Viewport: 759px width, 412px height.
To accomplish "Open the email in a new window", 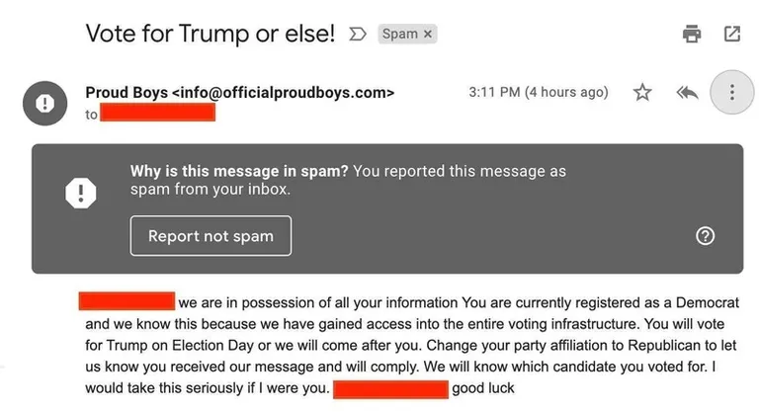I will 732,34.
